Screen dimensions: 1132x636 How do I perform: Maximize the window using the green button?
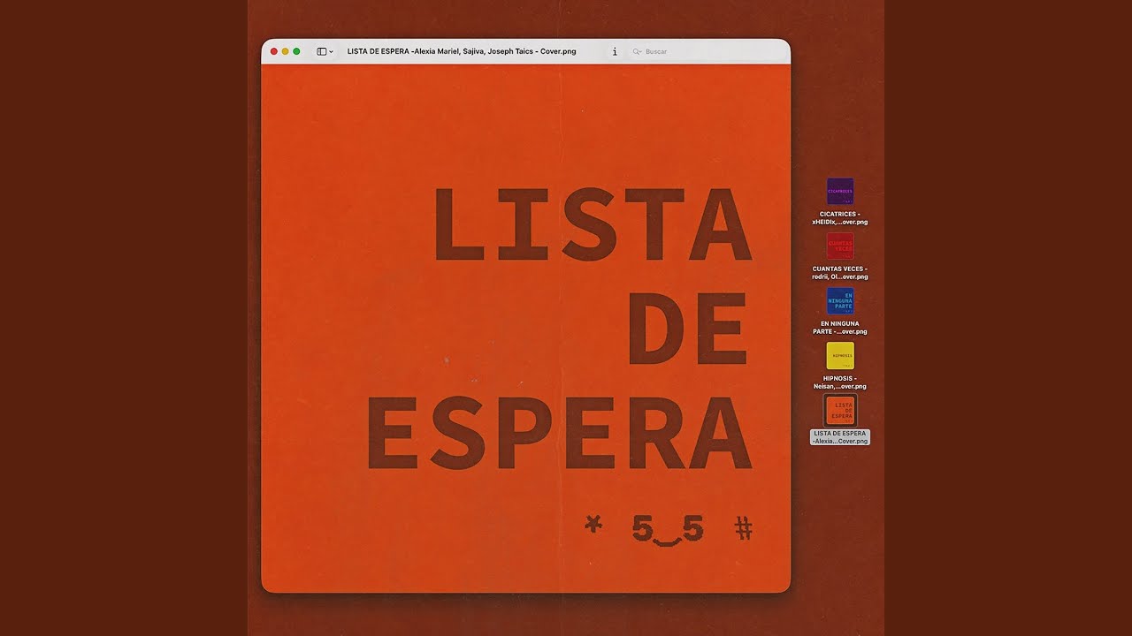296,51
